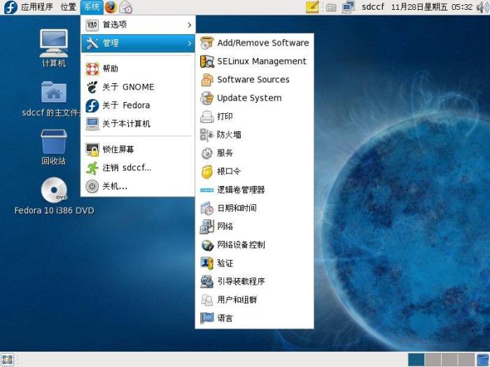This screenshot has width=490, height=367.
Task: Open 网络 configuration entry
Action: pos(254,226)
